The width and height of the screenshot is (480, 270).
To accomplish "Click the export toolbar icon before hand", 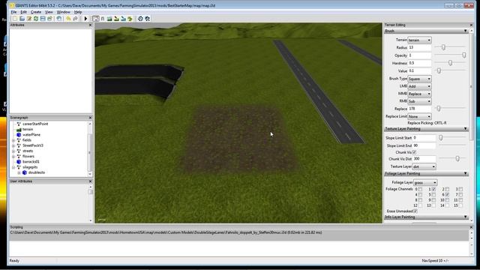I will coord(49,19).
